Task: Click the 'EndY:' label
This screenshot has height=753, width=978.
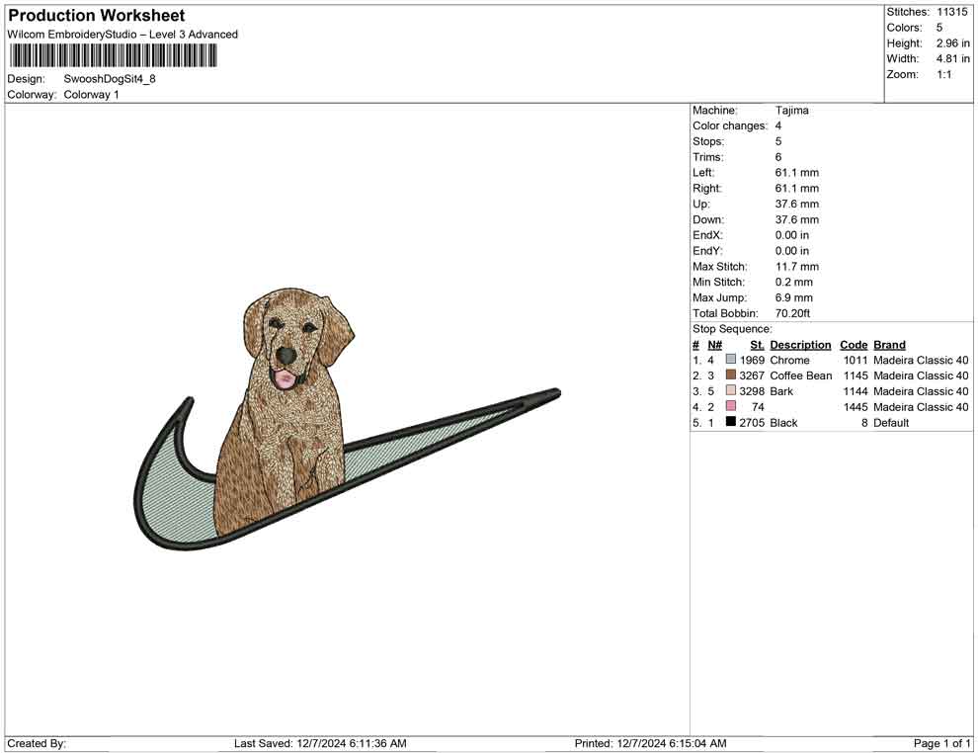Action: (x=707, y=251)
